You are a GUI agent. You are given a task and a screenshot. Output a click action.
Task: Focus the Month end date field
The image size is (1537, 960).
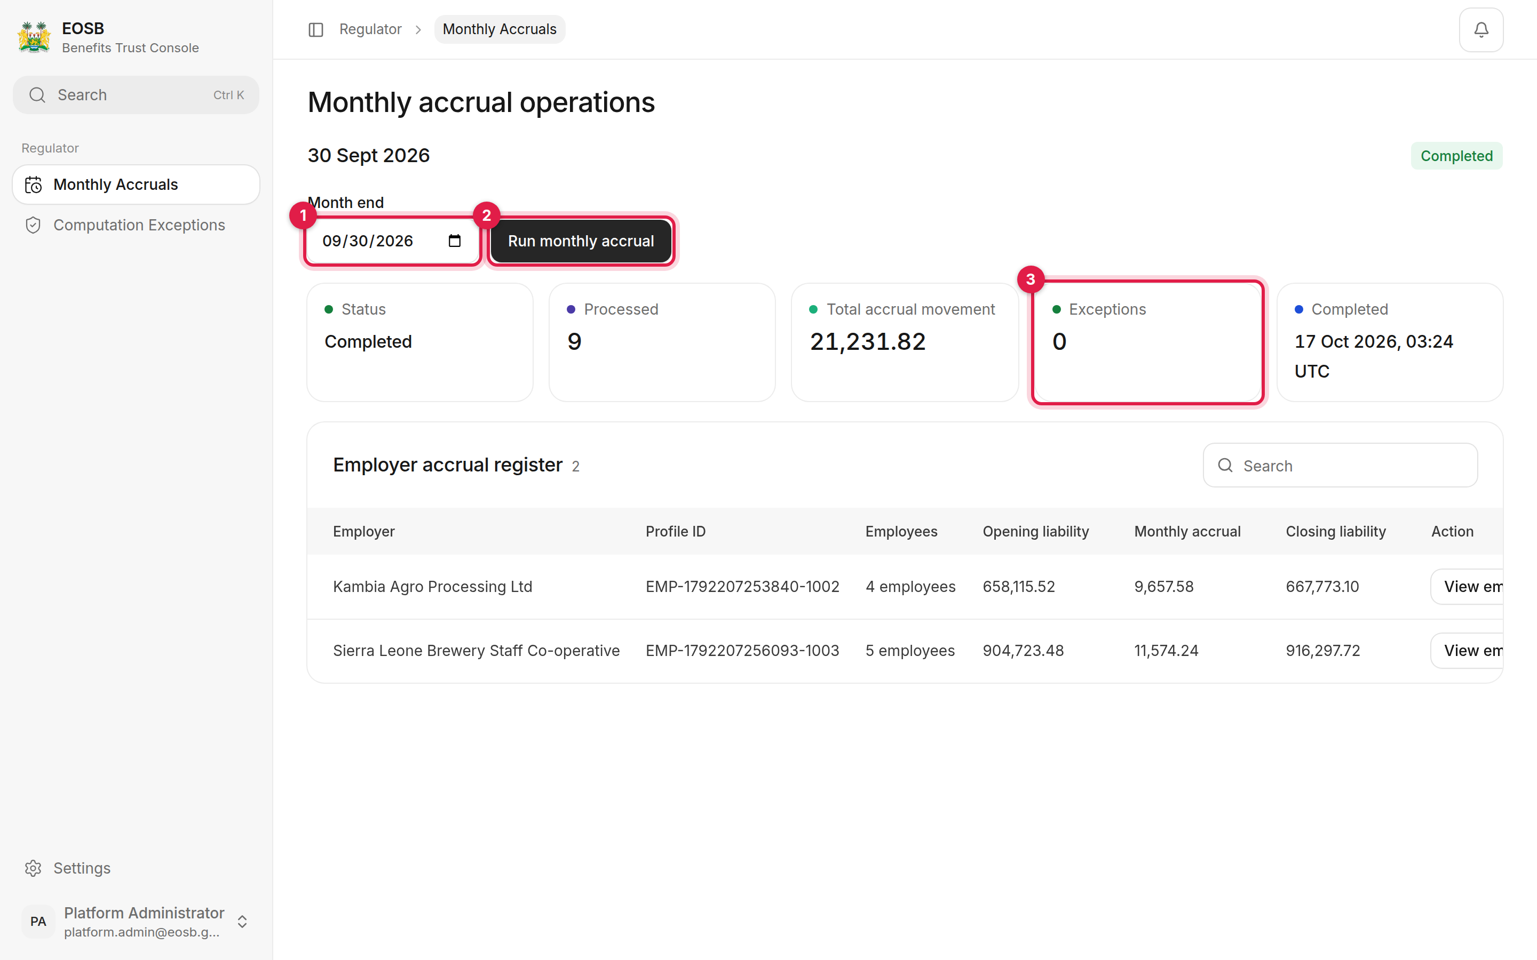click(392, 241)
